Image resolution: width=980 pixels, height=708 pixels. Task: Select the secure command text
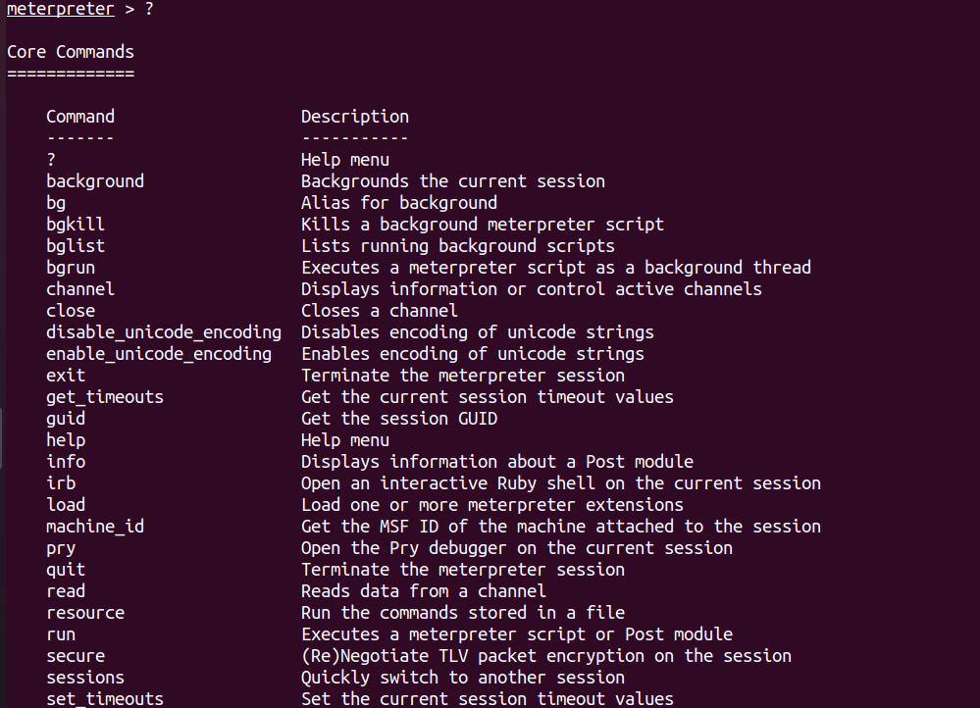coord(76,656)
